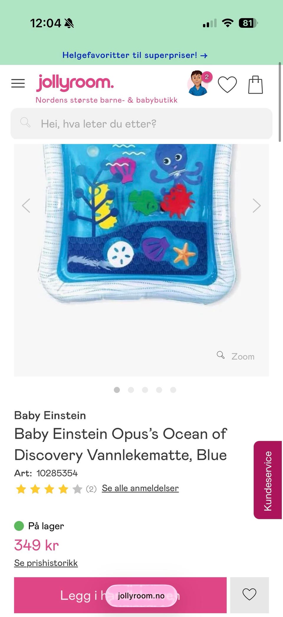Click the Legg i handlekurven button
Viewport: 283px width, 617px height.
coord(120,595)
